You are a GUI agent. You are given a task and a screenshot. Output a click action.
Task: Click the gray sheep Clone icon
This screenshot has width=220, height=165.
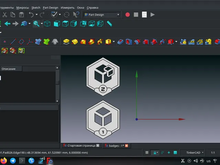click(55, 42)
